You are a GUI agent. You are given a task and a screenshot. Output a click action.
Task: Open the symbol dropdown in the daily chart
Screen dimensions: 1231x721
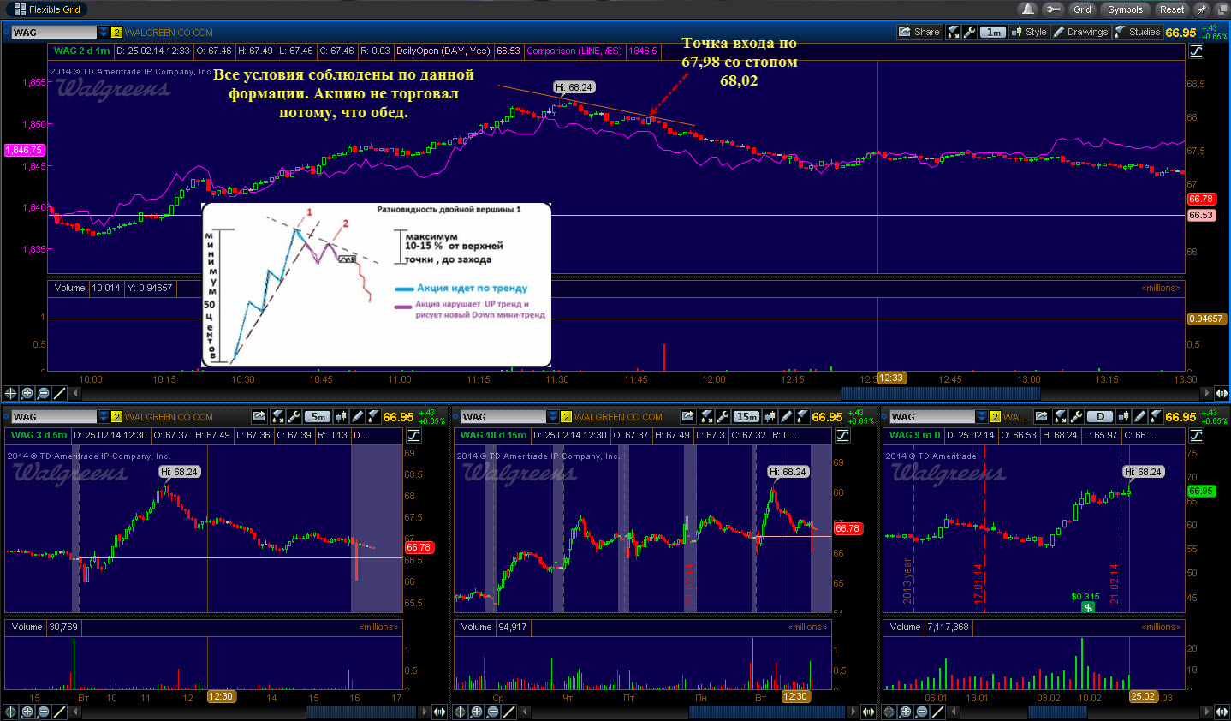[x=981, y=417]
